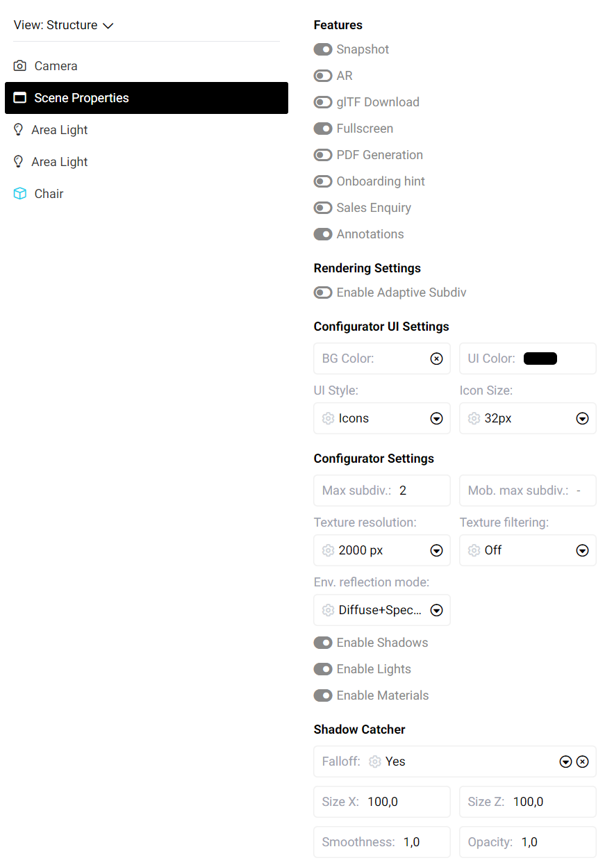Click the Camera icon in structure list
605x865 pixels.
[x=20, y=66]
